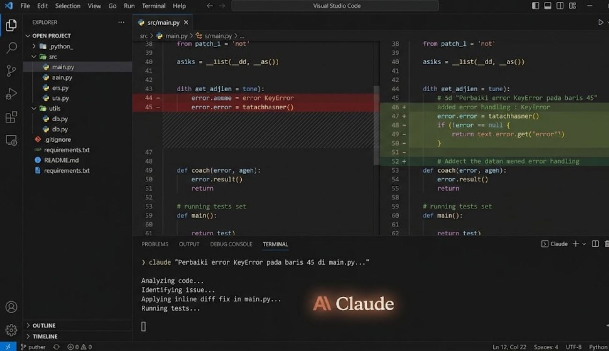Open the Go menu
This screenshot has width=609, height=351.
tap(112, 6)
